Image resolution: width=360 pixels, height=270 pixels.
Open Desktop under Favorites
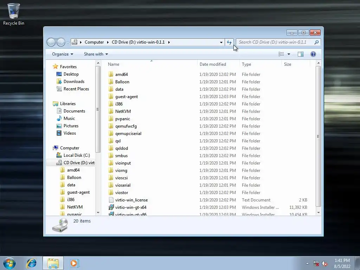71,74
